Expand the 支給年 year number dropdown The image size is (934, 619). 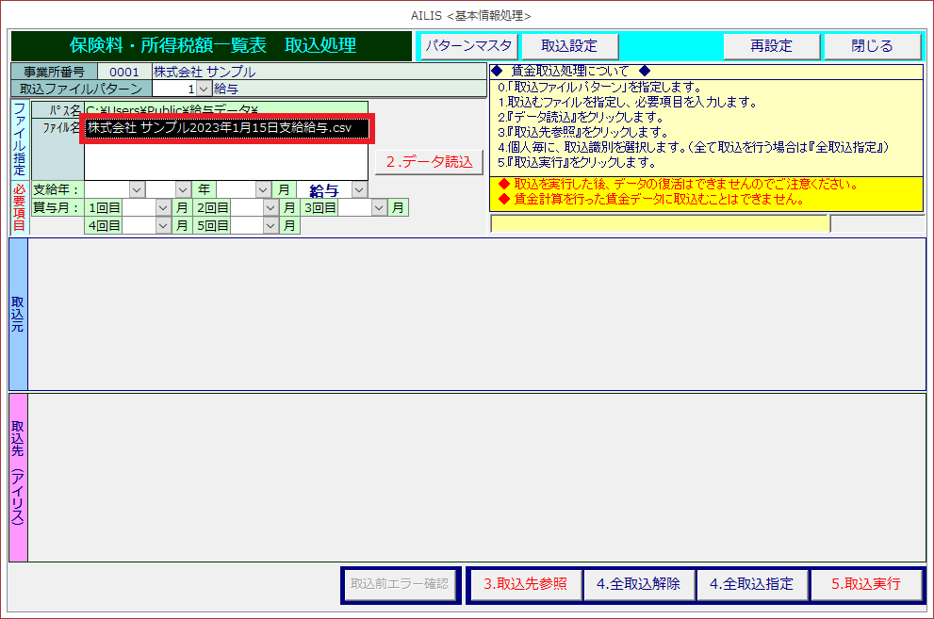(x=183, y=189)
